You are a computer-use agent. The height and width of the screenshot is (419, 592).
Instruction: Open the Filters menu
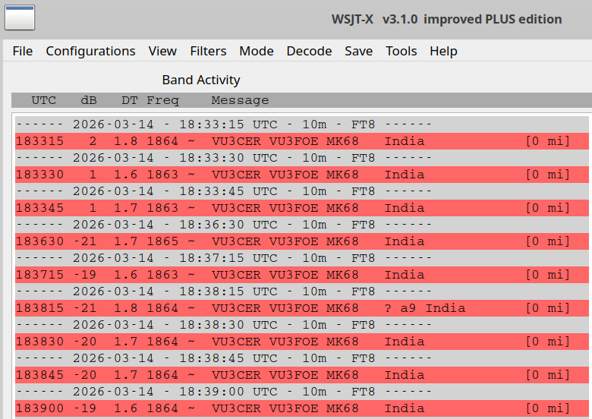pyautogui.click(x=208, y=51)
